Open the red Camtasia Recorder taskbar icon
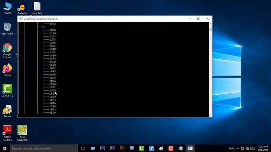 click(x=171, y=148)
